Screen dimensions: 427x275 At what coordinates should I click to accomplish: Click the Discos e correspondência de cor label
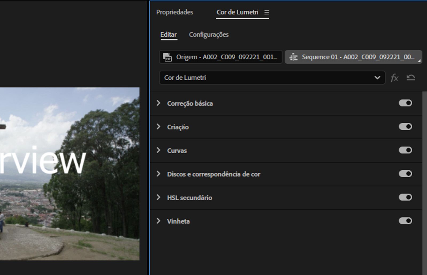214,174
